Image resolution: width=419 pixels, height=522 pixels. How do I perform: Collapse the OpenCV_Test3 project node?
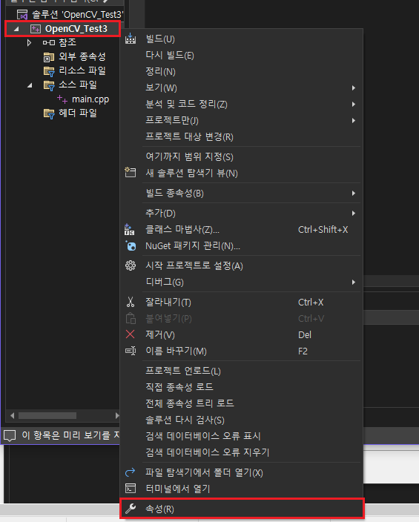[x=16, y=30]
